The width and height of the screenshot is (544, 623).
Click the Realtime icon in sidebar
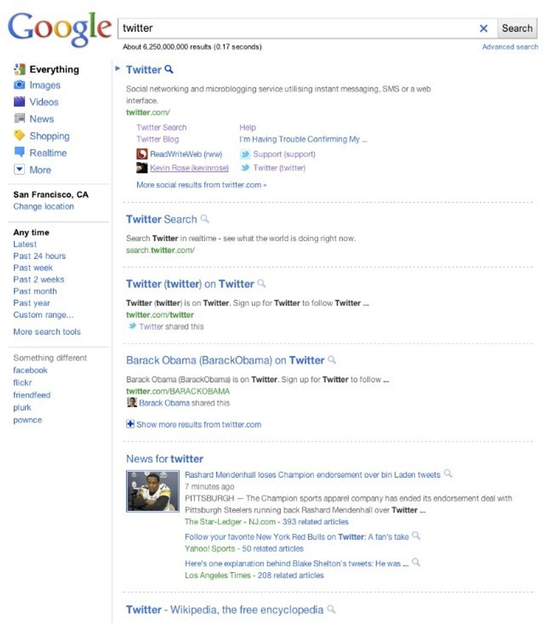coord(20,153)
